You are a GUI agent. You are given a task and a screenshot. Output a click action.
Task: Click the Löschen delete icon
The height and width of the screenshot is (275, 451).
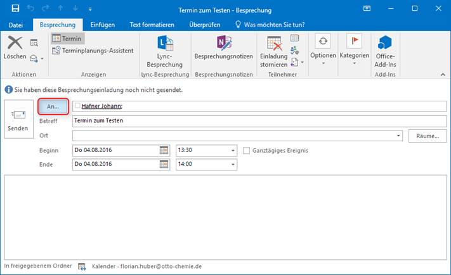pos(15,42)
